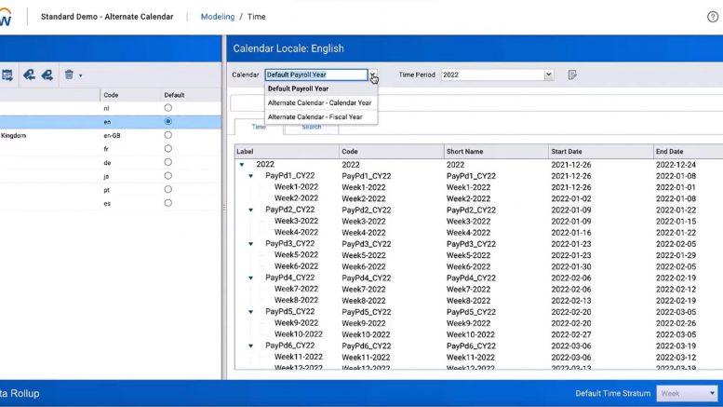Click the PayPd5_CY22 code cell
The image size is (723, 407).
click(366, 312)
